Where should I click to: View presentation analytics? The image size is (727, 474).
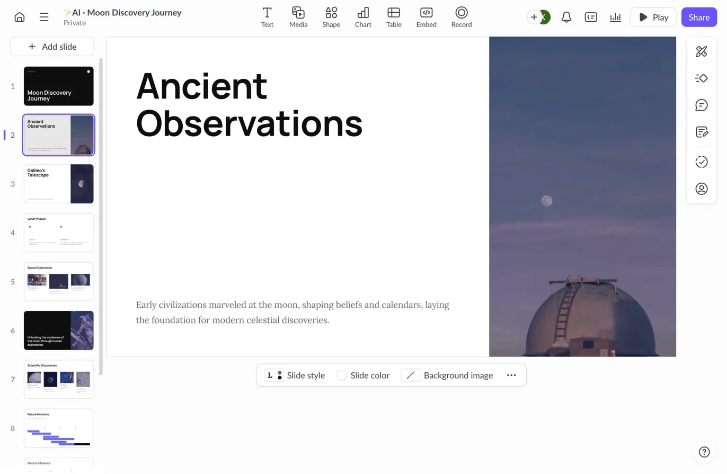(x=615, y=17)
